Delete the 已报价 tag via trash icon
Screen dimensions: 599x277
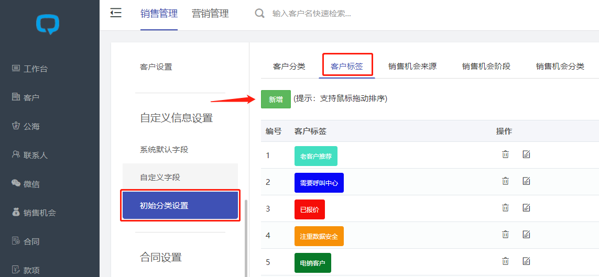505,207
